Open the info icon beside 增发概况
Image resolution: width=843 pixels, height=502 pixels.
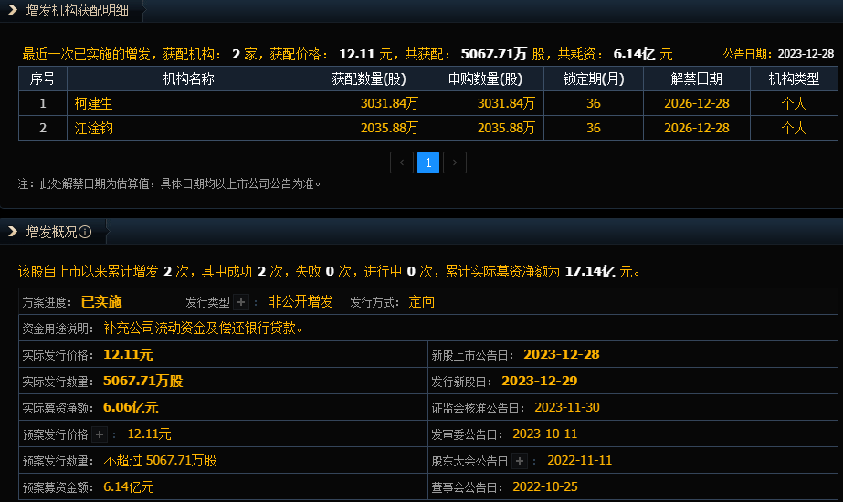tap(86, 232)
